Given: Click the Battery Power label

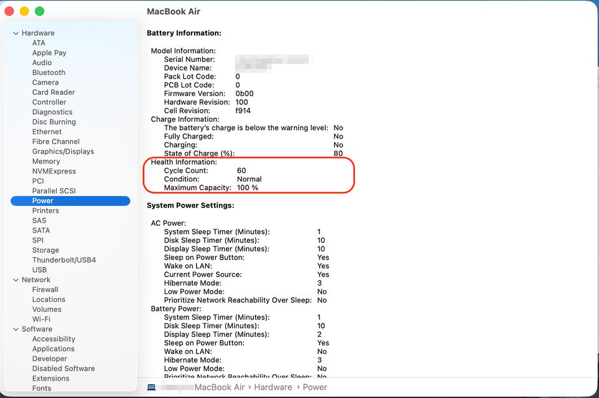Looking at the screenshot, I should 176,309.
